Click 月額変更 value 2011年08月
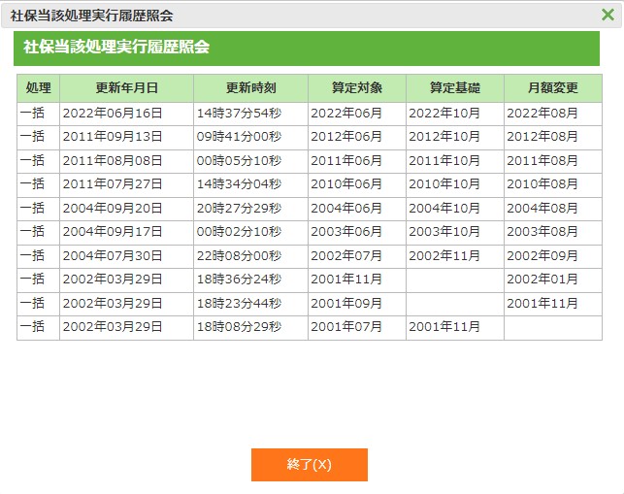624x494 pixels. [x=542, y=161]
